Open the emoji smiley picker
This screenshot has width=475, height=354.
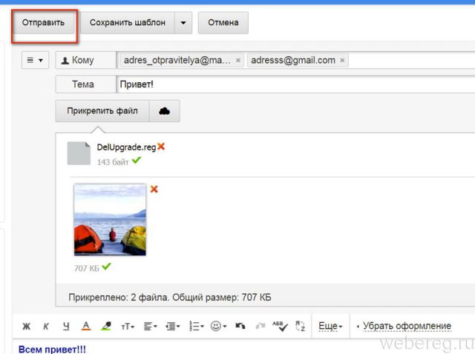pos(218,326)
